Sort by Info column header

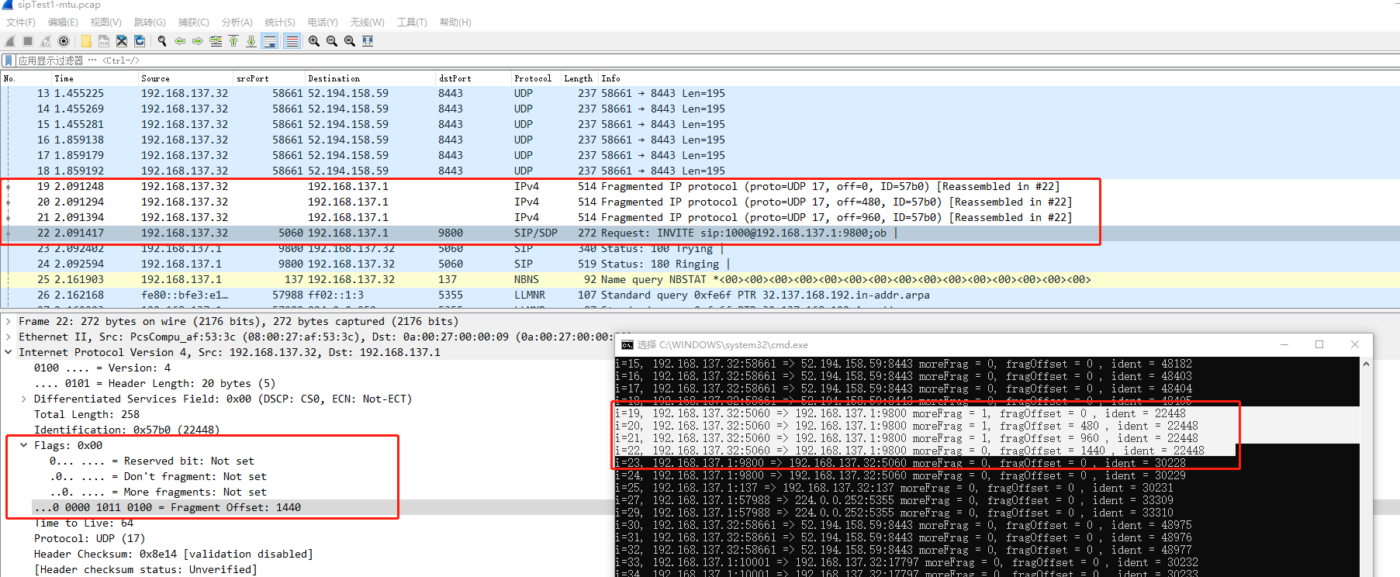(999, 78)
